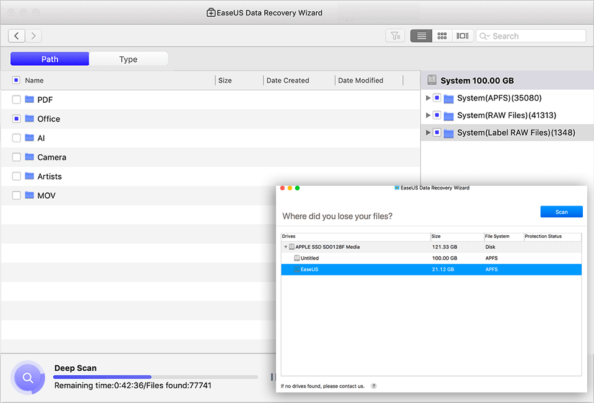Check the PDF folder checkbox
Viewport: 594px width, 403px height.
click(x=17, y=99)
